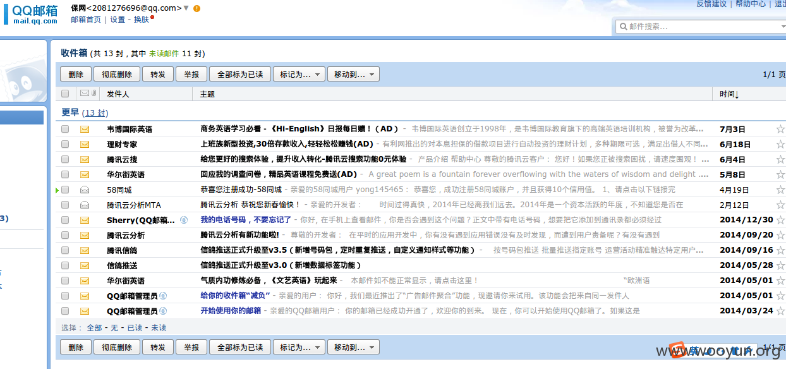Star the Sherry email dated 2014/12/30
The height and width of the screenshot is (369, 786).
pos(780,220)
